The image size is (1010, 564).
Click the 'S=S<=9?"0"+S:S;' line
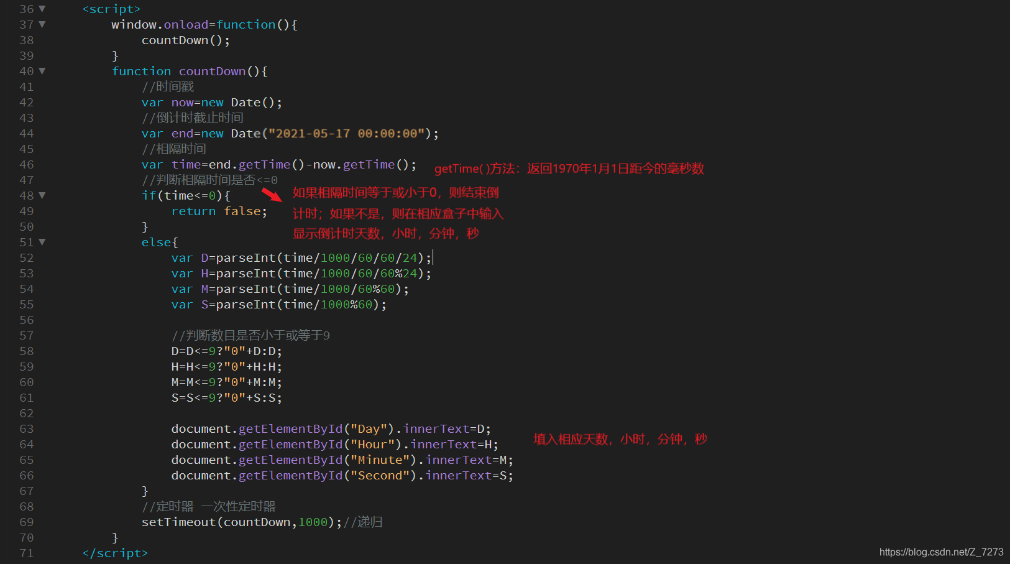pos(227,398)
